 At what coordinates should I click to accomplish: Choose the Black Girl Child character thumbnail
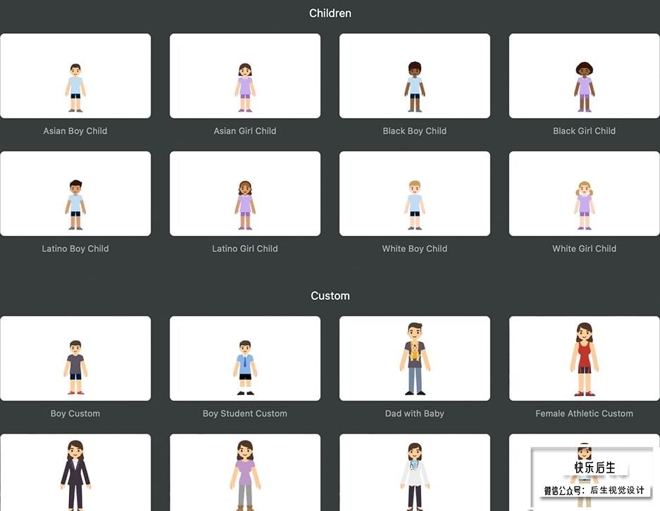[x=584, y=76]
